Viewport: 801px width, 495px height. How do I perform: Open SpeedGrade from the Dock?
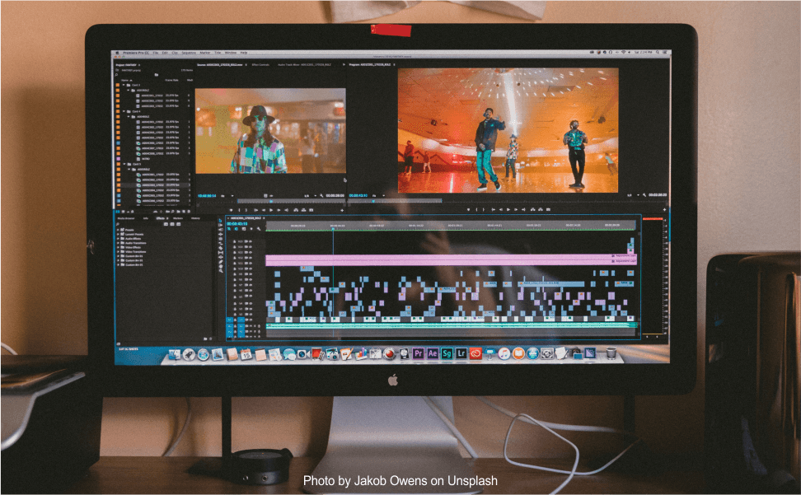click(447, 353)
